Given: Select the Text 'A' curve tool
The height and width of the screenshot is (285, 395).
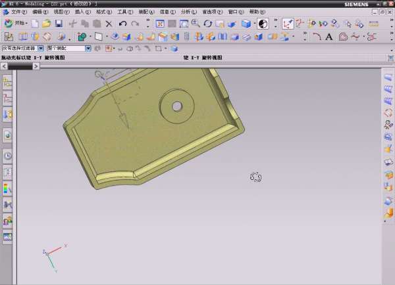Looking at the screenshot, I should point(329,37).
